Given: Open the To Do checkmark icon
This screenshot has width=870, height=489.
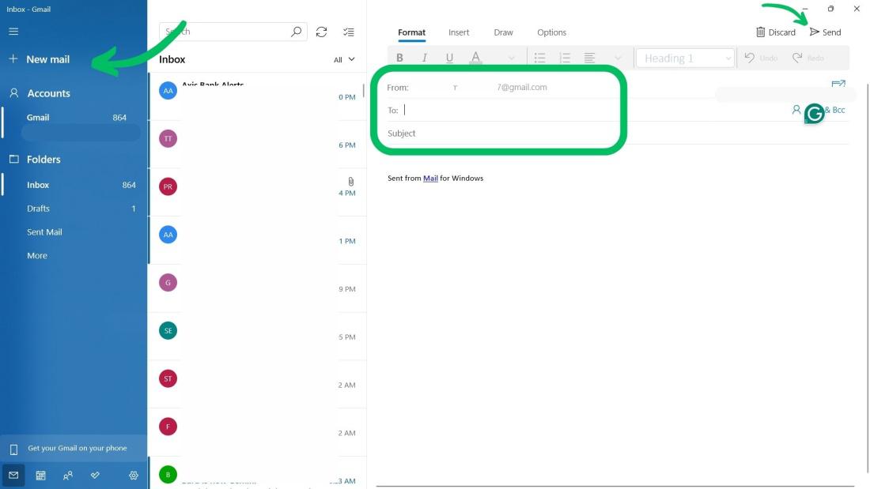Looking at the screenshot, I should click(95, 475).
